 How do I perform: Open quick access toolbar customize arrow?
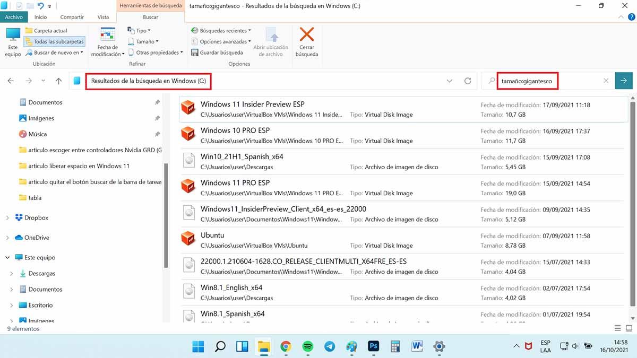click(50, 6)
